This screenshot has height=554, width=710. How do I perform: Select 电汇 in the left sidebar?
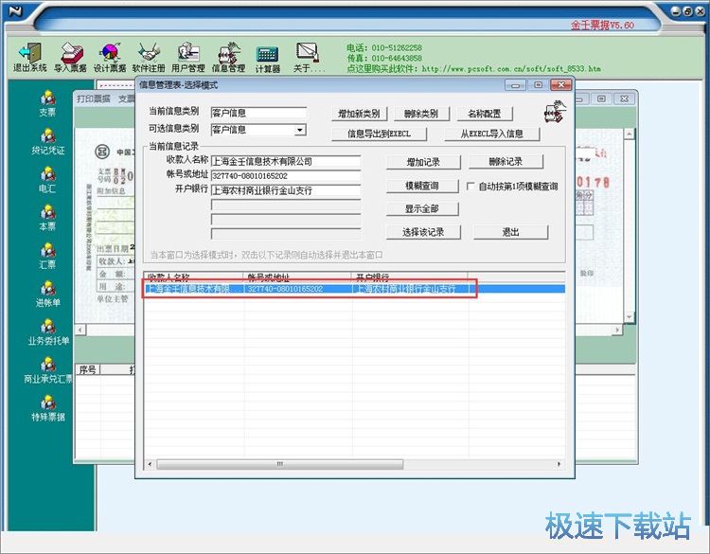(x=47, y=180)
